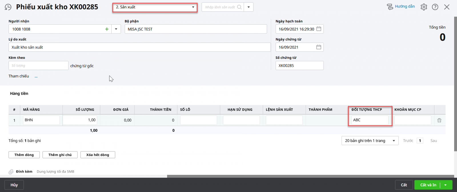Open calendar for Ngày chứng từ
The image size is (457, 192).
[319, 47]
